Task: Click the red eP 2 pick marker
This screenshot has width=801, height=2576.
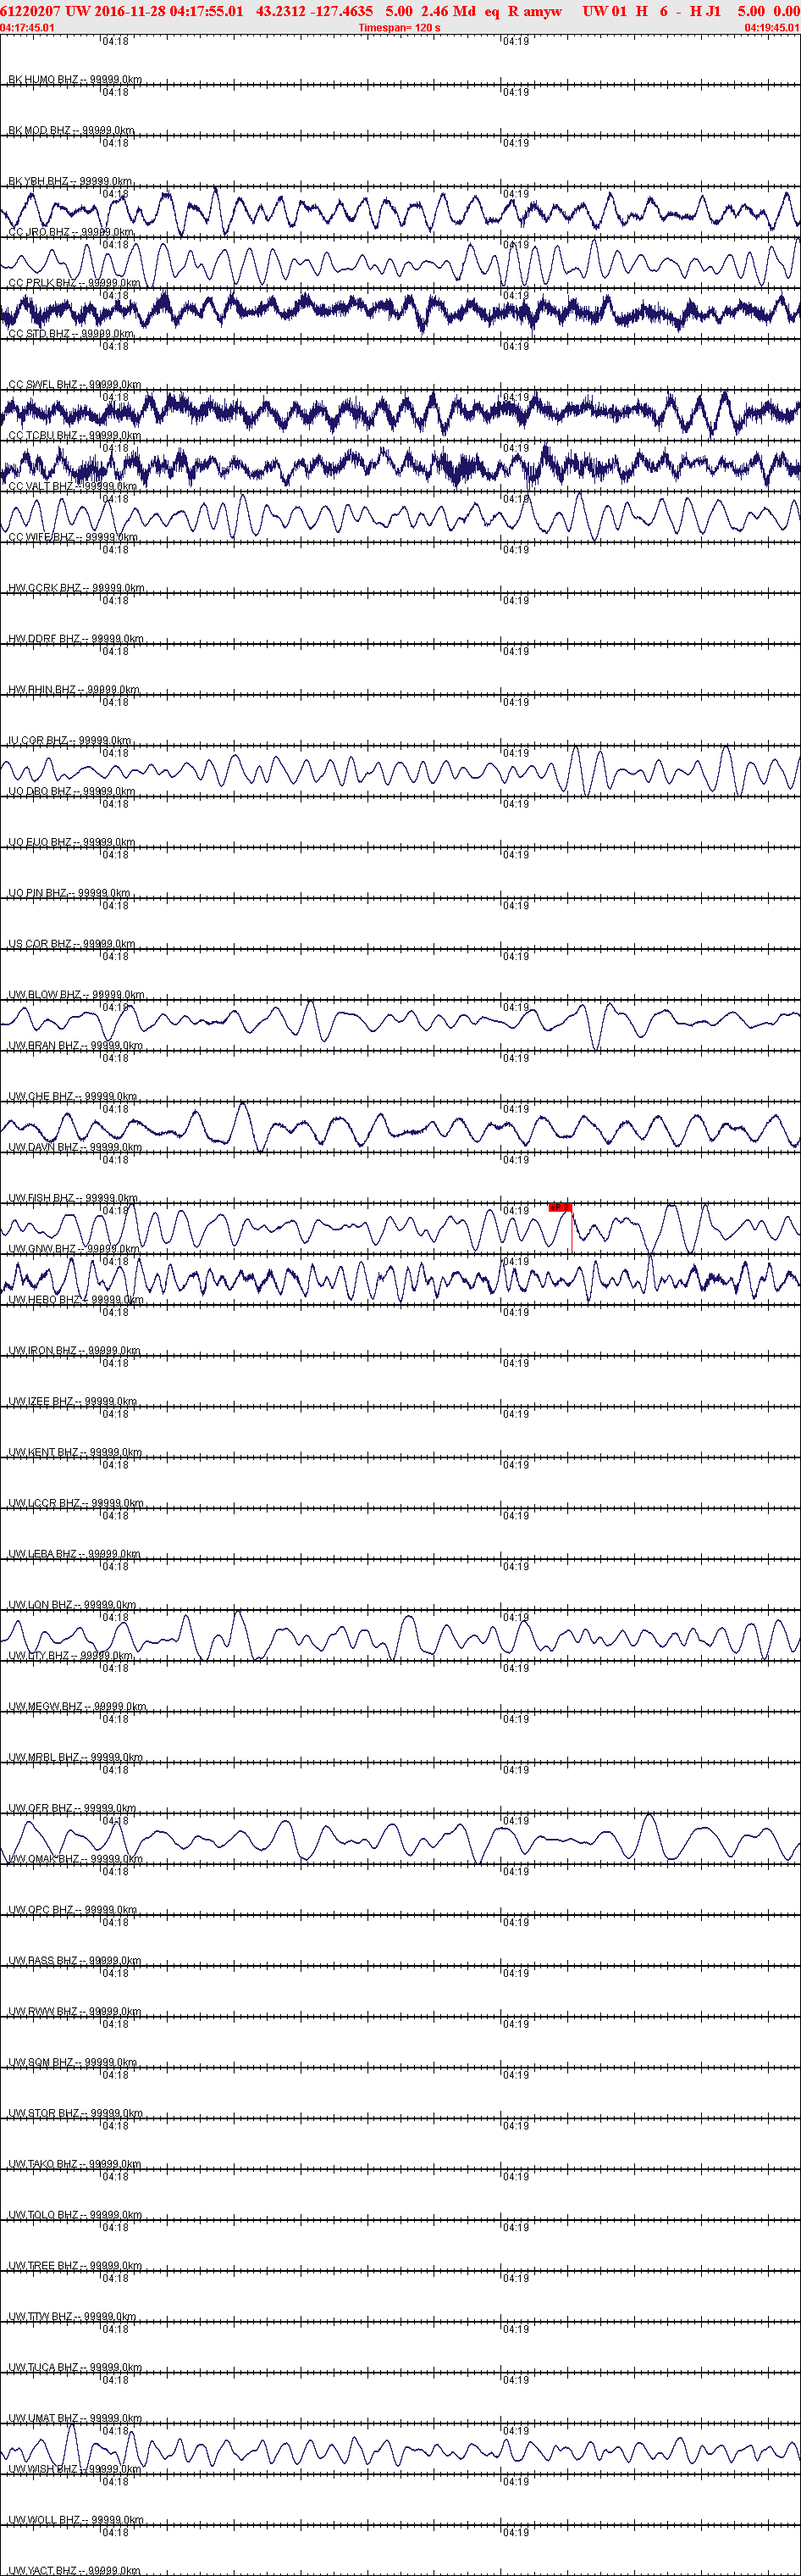Action: (x=561, y=1208)
